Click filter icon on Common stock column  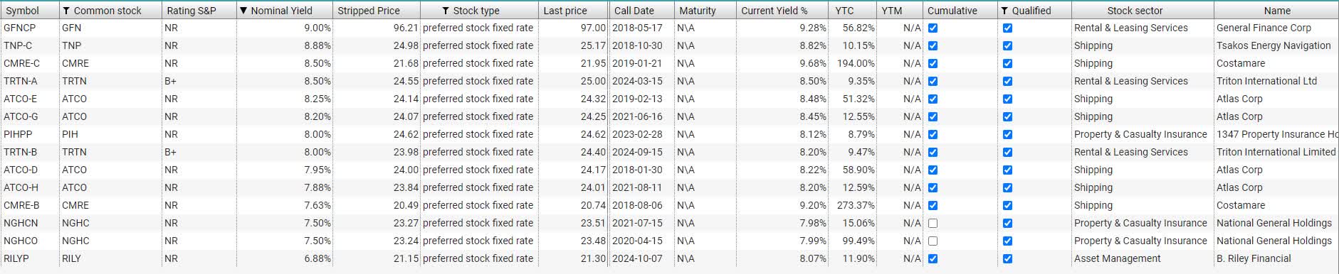(x=67, y=11)
